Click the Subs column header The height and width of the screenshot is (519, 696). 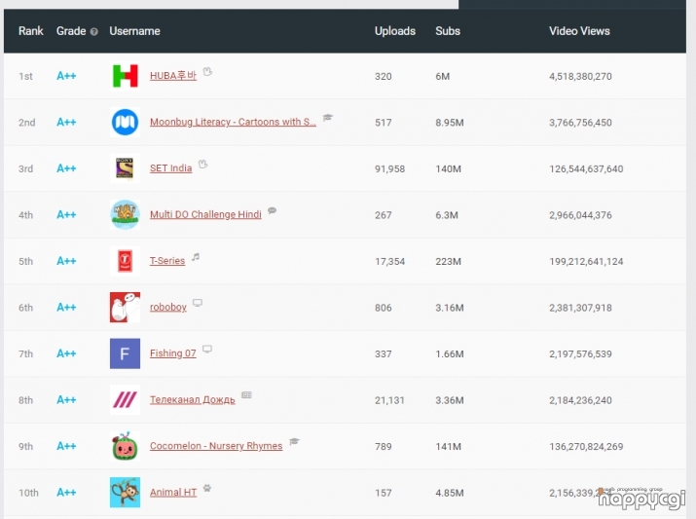pos(448,31)
